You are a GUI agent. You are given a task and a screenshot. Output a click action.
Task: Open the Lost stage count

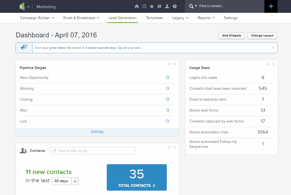pos(168,121)
